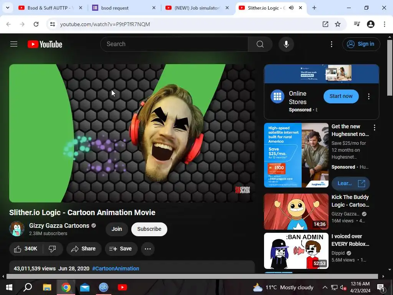Open the Windows Start menu
The width and height of the screenshot is (393, 295).
point(9,287)
